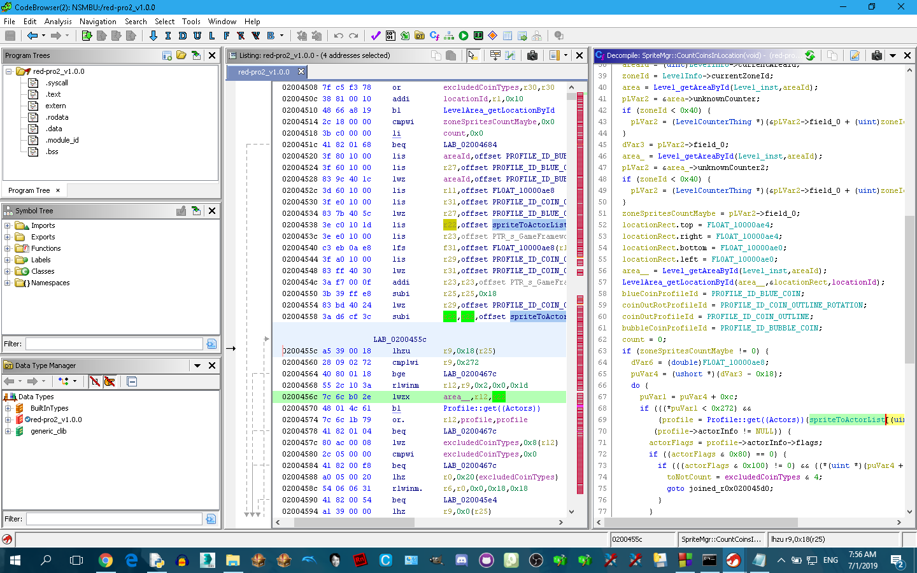Open the Analysis menu

[x=58, y=21]
